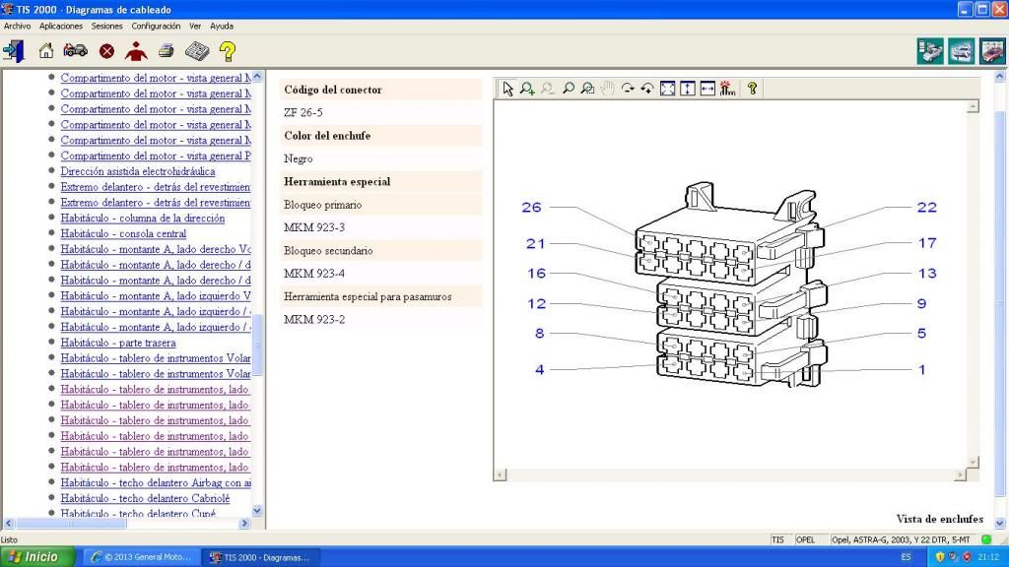Open Habitáculo - columna de la dirección link
The width and height of the screenshot is (1009, 567).
tap(143, 219)
